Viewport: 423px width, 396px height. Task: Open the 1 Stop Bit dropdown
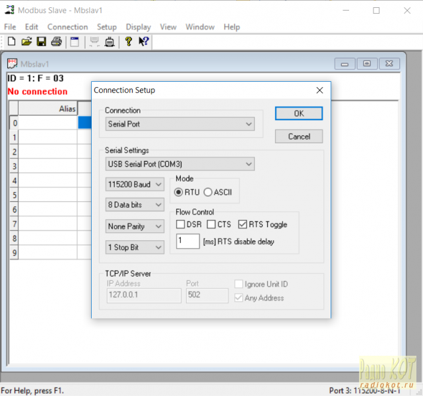point(135,247)
